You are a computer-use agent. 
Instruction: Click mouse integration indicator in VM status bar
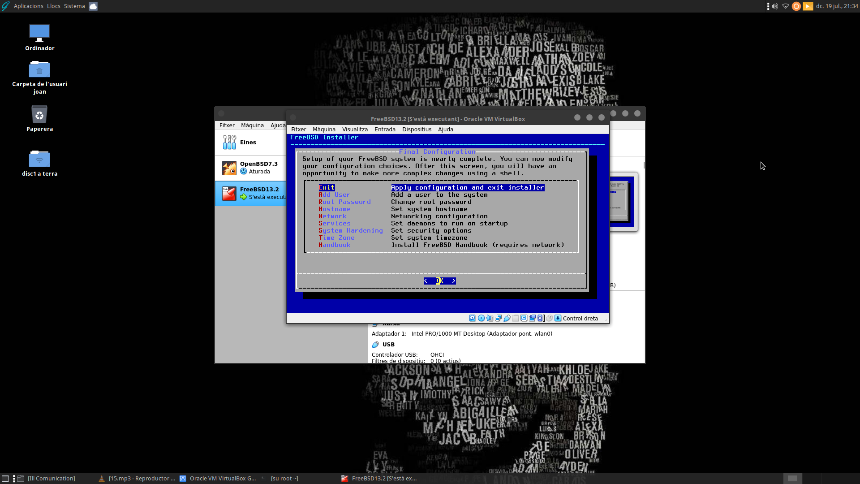point(549,318)
